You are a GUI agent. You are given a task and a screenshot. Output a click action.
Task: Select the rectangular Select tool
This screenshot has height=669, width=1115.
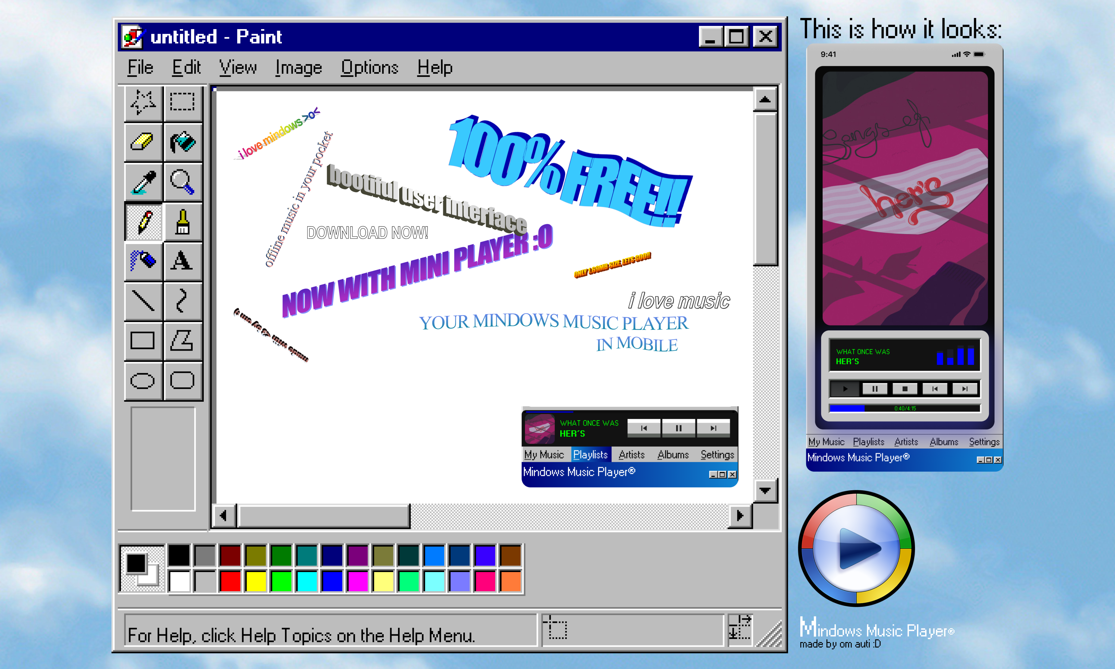coord(182,103)
